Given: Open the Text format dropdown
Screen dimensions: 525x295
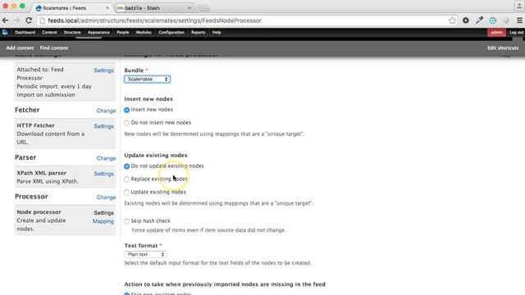Looking at the screenshot, I should (145, 255).
